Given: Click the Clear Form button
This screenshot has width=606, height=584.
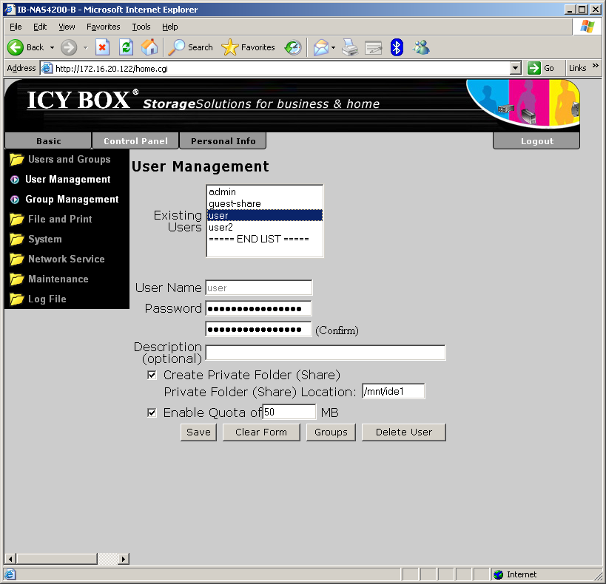Looking at the screenshot, I should coord(261,432).
